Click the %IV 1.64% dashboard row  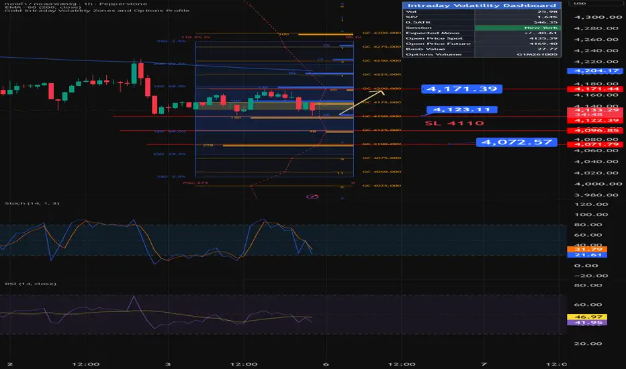coord(482,17)
